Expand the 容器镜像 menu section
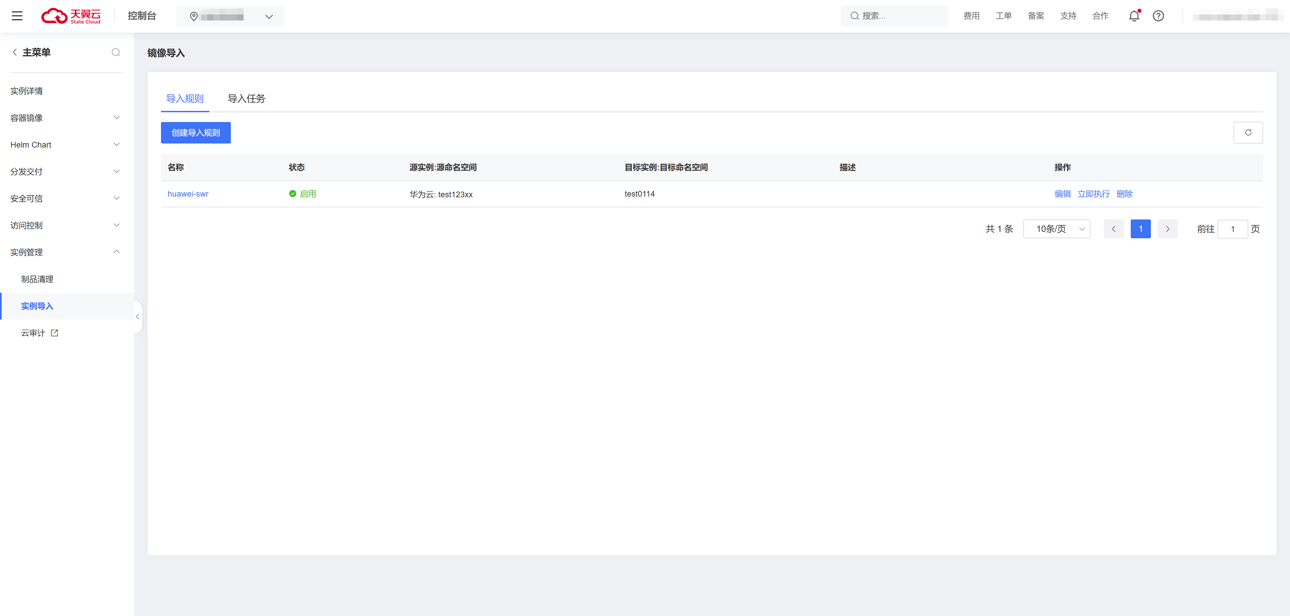 (66, 118)
